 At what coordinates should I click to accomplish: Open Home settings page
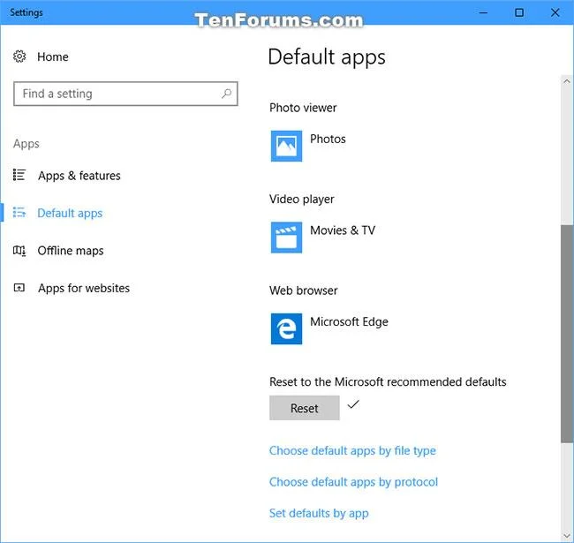(x=53, y=57)
